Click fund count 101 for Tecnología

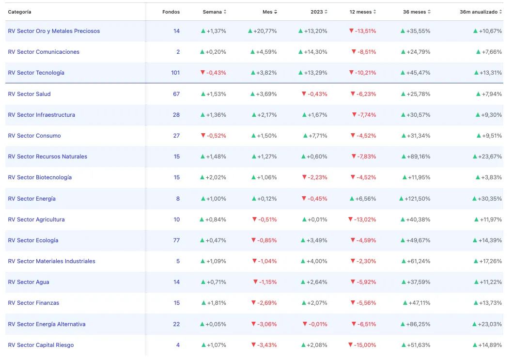(x=175, y=73)
